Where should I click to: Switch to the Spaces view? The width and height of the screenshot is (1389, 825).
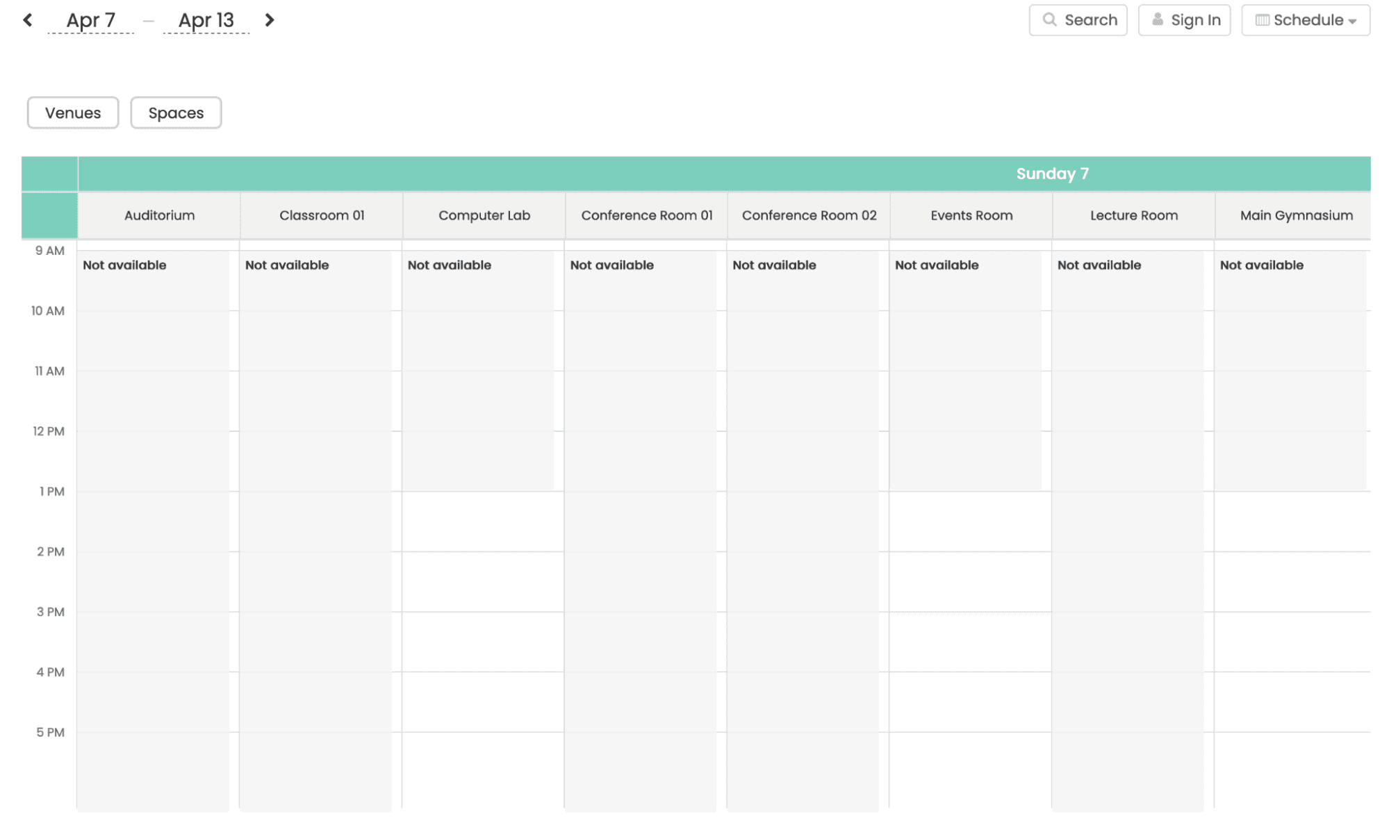pyautogui.click(x=176, y=112)
